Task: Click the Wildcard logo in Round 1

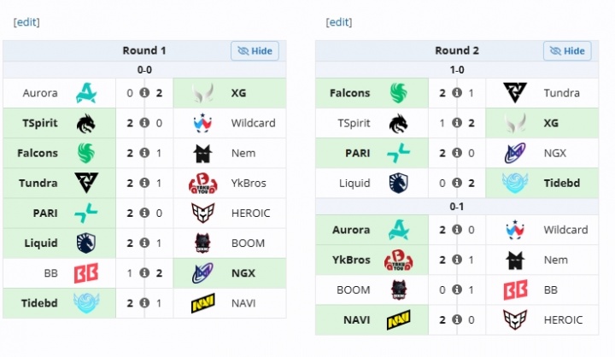Action: tap(202, 123)
